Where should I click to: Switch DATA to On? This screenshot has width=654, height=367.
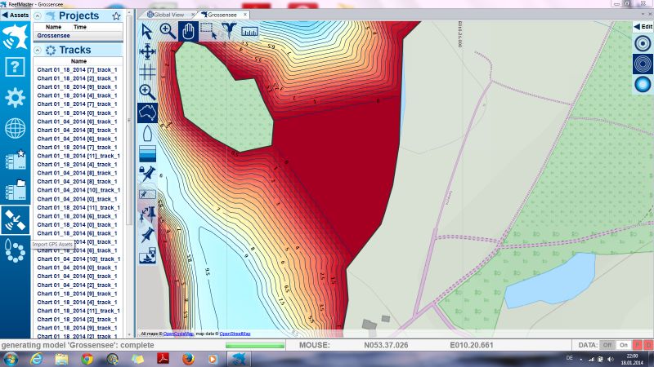point(624,345)
